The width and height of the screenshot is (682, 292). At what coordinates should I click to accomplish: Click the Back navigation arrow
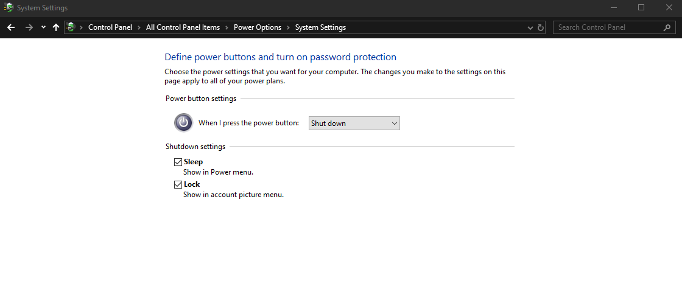pyautogui.click(x=11, y=27)
